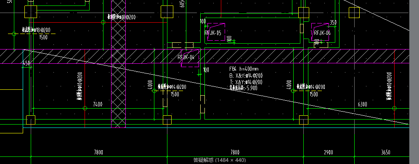Click the RFJK-05 label
The image size is (419, 164).
click(213, 33)
